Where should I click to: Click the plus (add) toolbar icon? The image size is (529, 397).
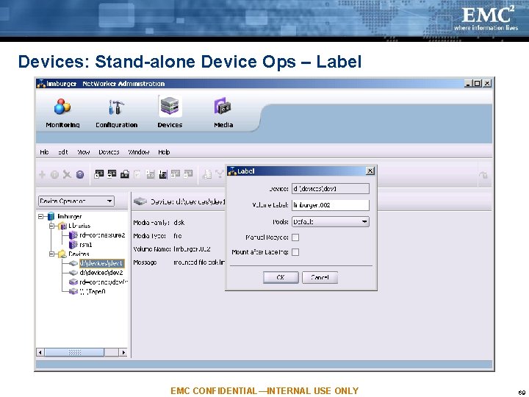tap(42, 174)
